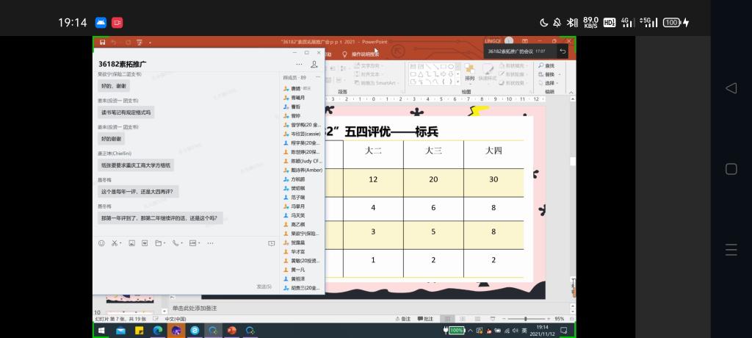Viewport: 752px width, 338px height.
Task: Click the Send (发送) button in chat
Action: pos(264,287)
